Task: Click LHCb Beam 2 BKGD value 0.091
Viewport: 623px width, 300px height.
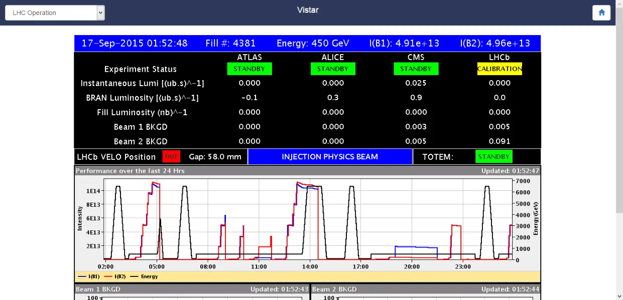Action: [x=500, y=141]
